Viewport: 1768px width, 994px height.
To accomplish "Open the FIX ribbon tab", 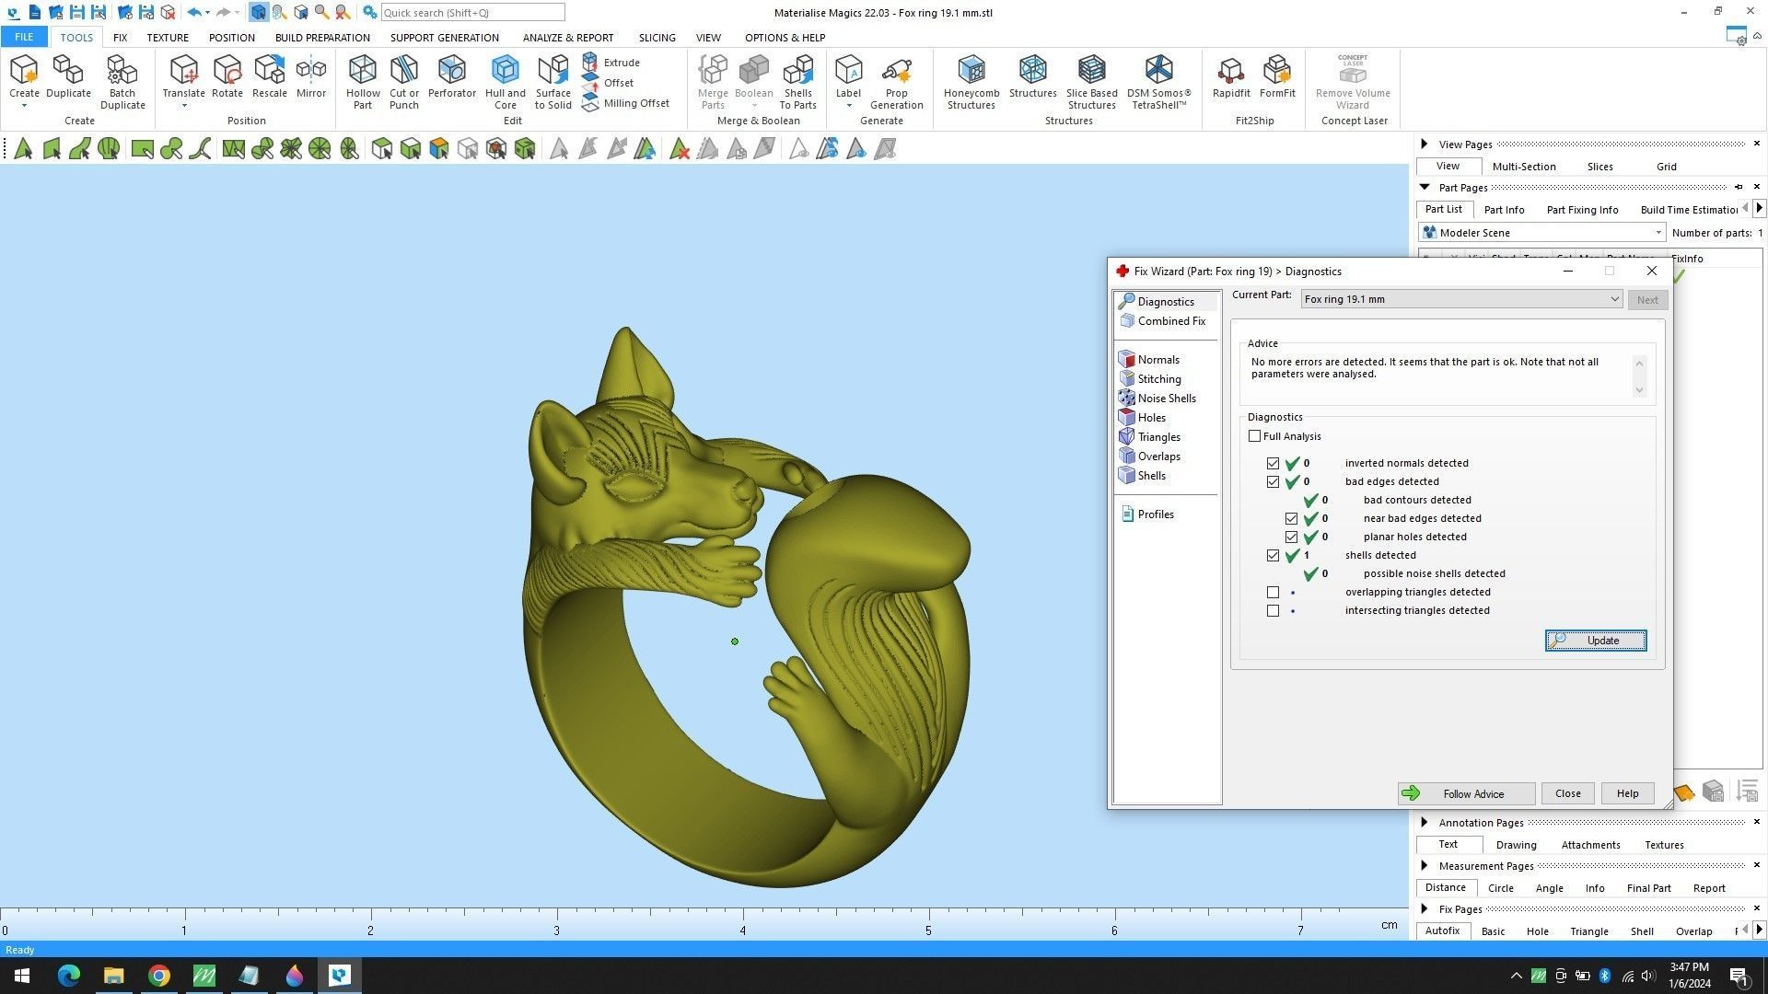I will (120, 38).
